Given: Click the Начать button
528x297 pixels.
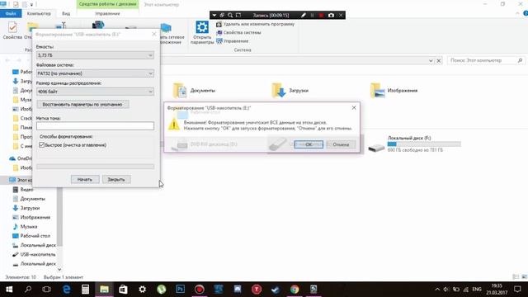Looking at the screenshot, I should tap(85, 180).
